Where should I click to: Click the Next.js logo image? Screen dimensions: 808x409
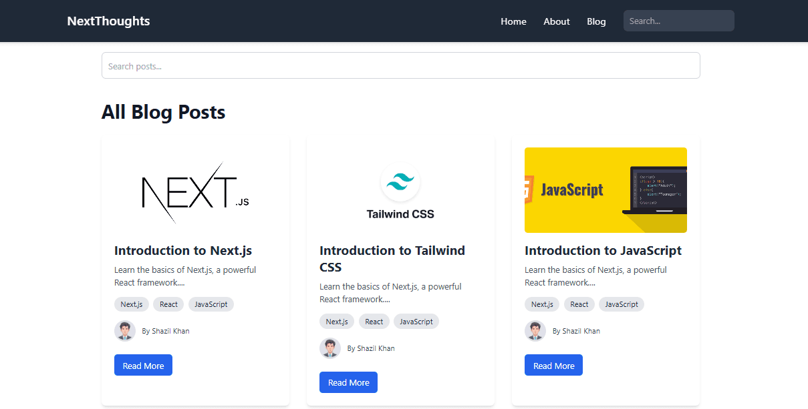[195, 191]
